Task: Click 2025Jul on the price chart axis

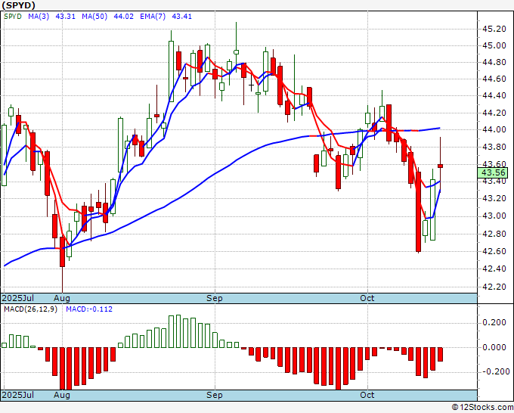Action: click(18, 298)
